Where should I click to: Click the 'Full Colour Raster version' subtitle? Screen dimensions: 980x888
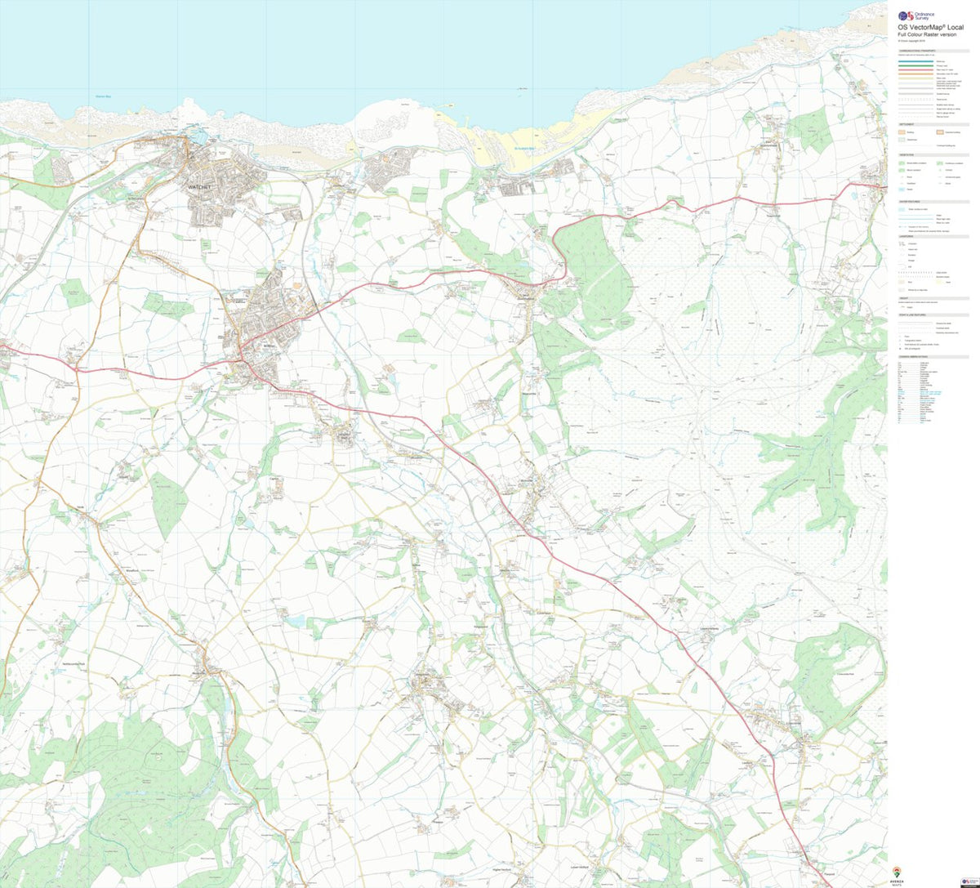point(927,34)
